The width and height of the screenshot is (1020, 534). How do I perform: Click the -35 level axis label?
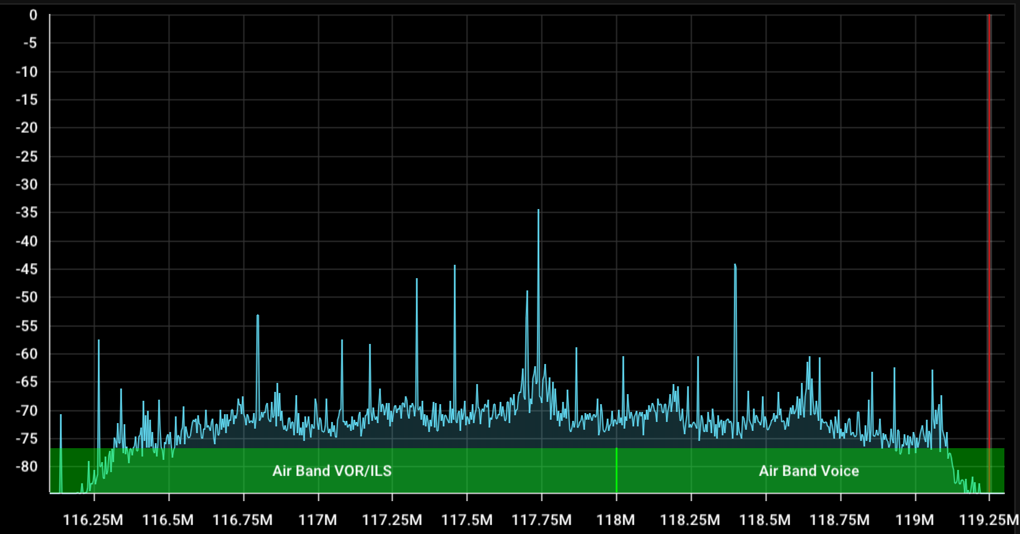pos(27,212)
